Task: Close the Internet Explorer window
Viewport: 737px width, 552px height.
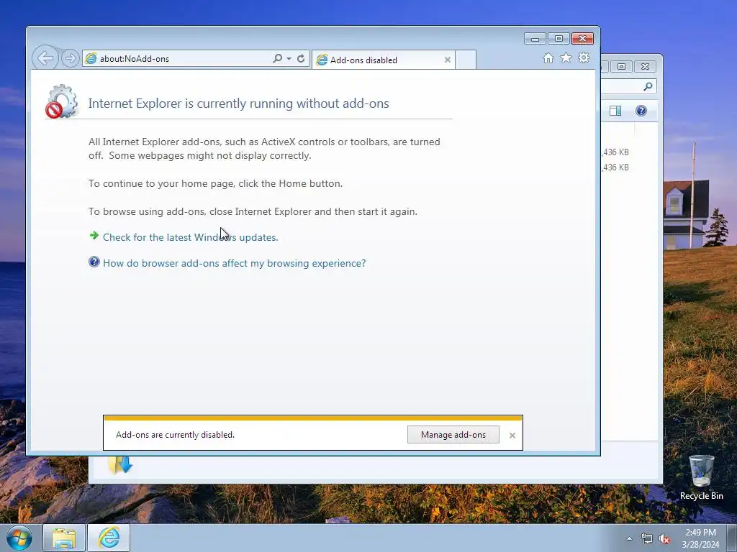Action: coord(582,39)
